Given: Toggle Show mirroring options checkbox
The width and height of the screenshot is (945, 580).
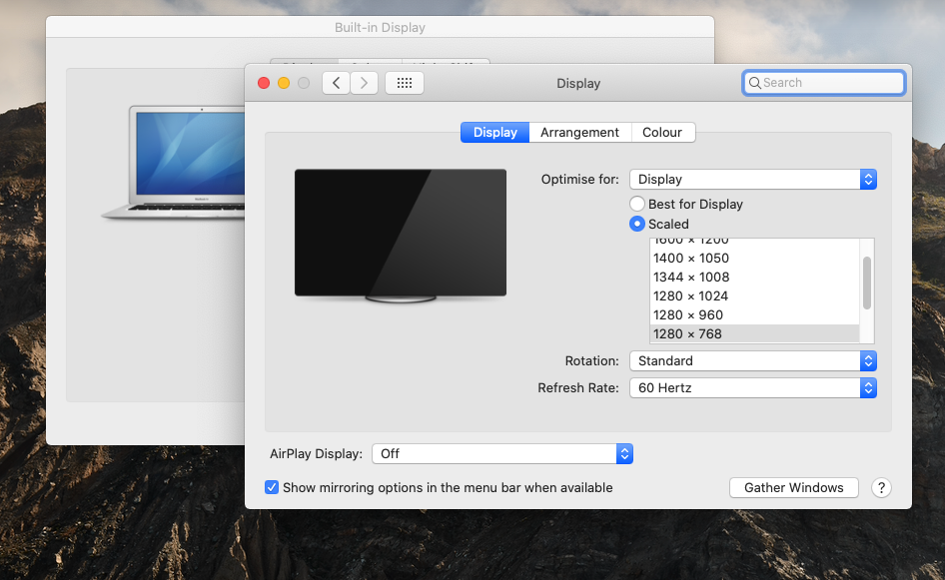Looking at the screenshot, I should click(272, 488).
